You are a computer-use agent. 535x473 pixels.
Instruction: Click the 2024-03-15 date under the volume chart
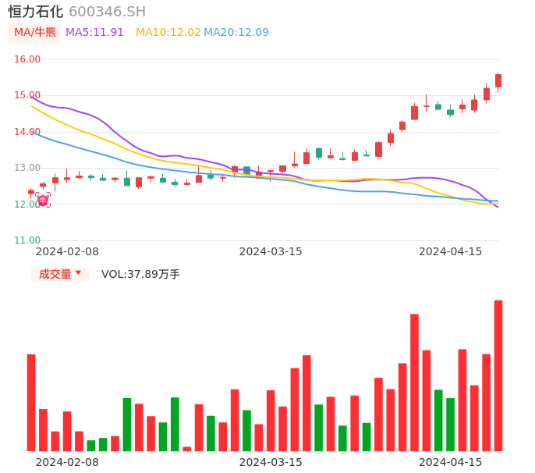pyautogui.click(x=271, y=462)
